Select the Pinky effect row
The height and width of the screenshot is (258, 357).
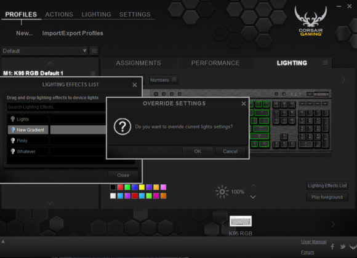[x=57, y=141]
